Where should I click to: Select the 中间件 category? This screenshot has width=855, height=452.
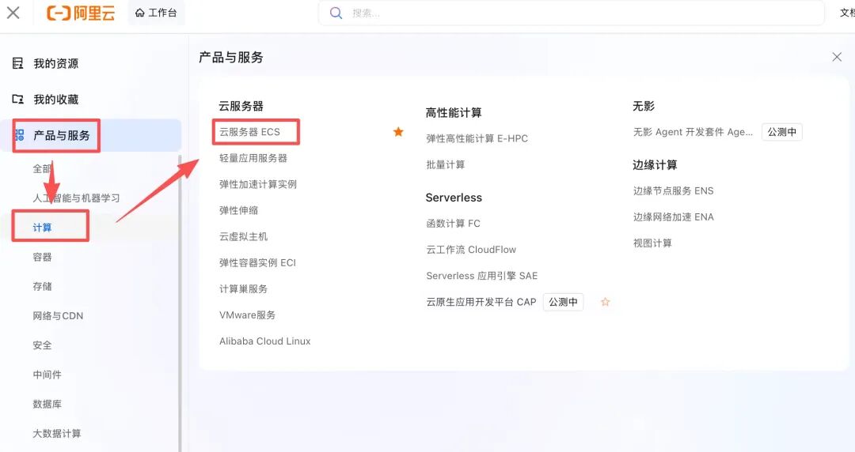click(x=47, y=374)
